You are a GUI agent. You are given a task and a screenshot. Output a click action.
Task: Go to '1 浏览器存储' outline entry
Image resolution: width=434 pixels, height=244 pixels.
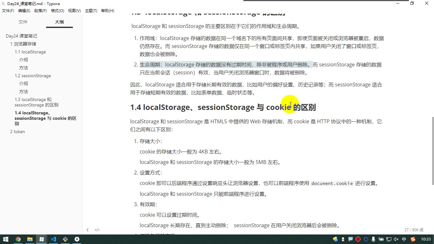pos(23,44)
